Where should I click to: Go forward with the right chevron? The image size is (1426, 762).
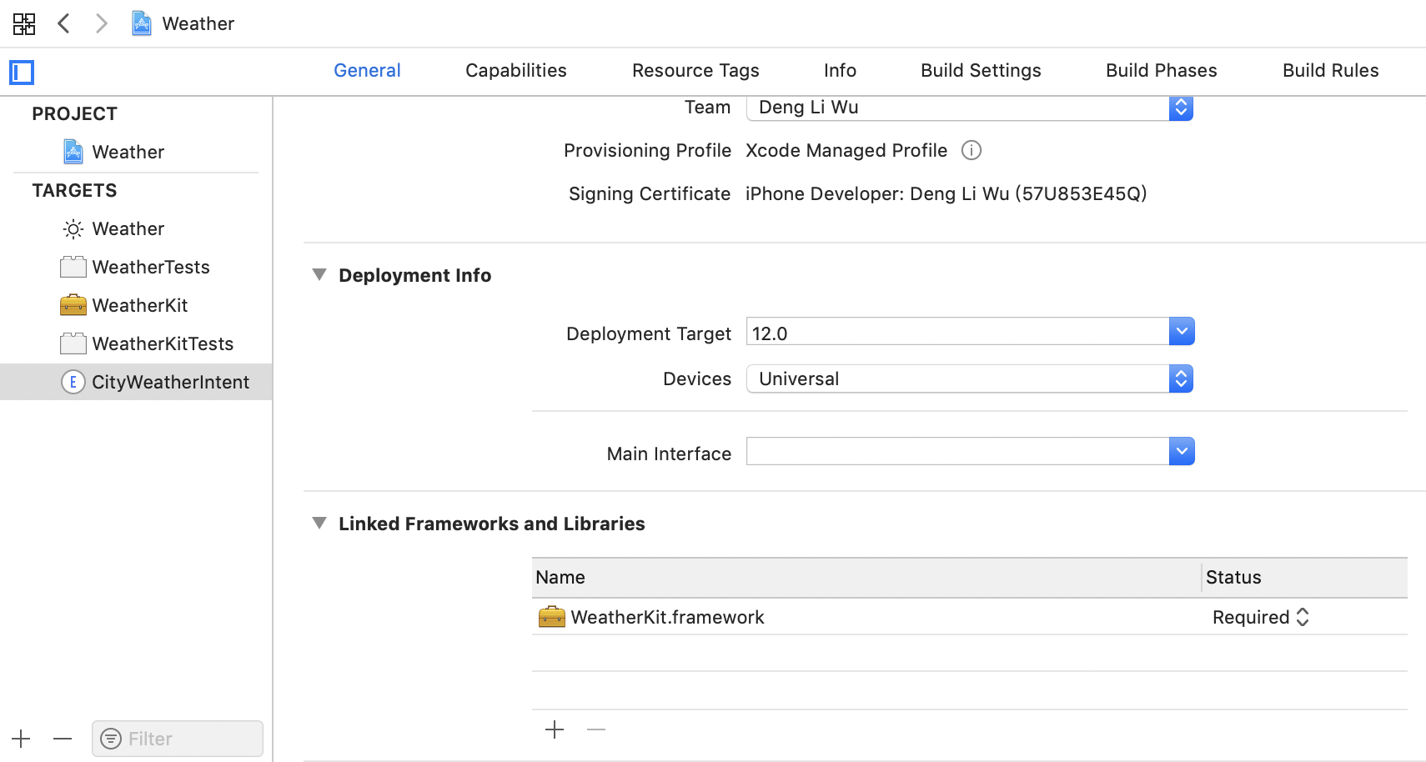tap(101, 23)
